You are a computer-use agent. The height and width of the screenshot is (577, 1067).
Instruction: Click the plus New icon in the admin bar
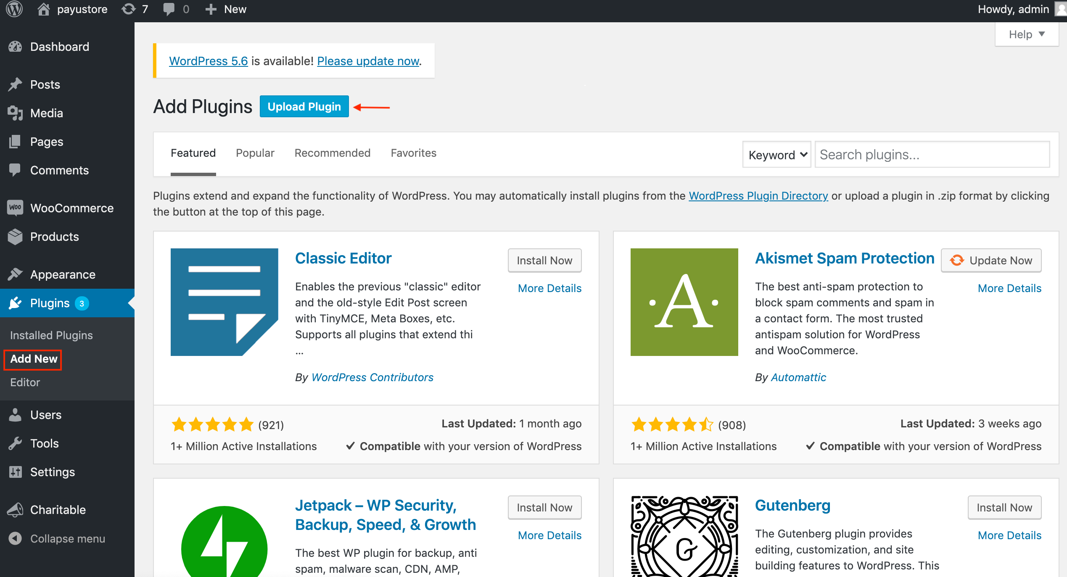pos(211,9)
